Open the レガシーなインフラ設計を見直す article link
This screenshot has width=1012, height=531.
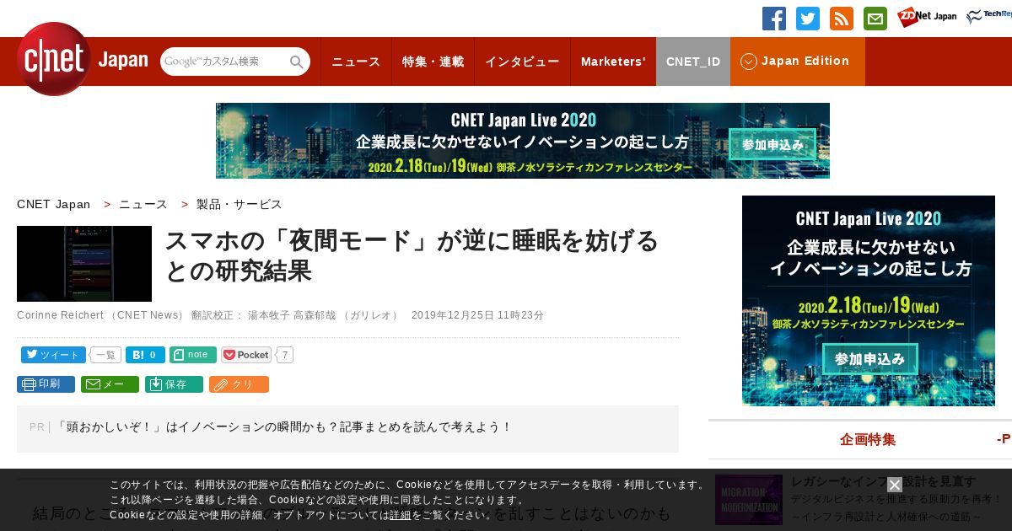[883, 481]
